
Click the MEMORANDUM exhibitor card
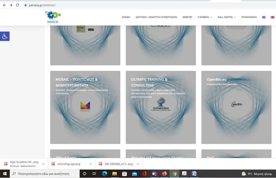click(x=236, y=45)
